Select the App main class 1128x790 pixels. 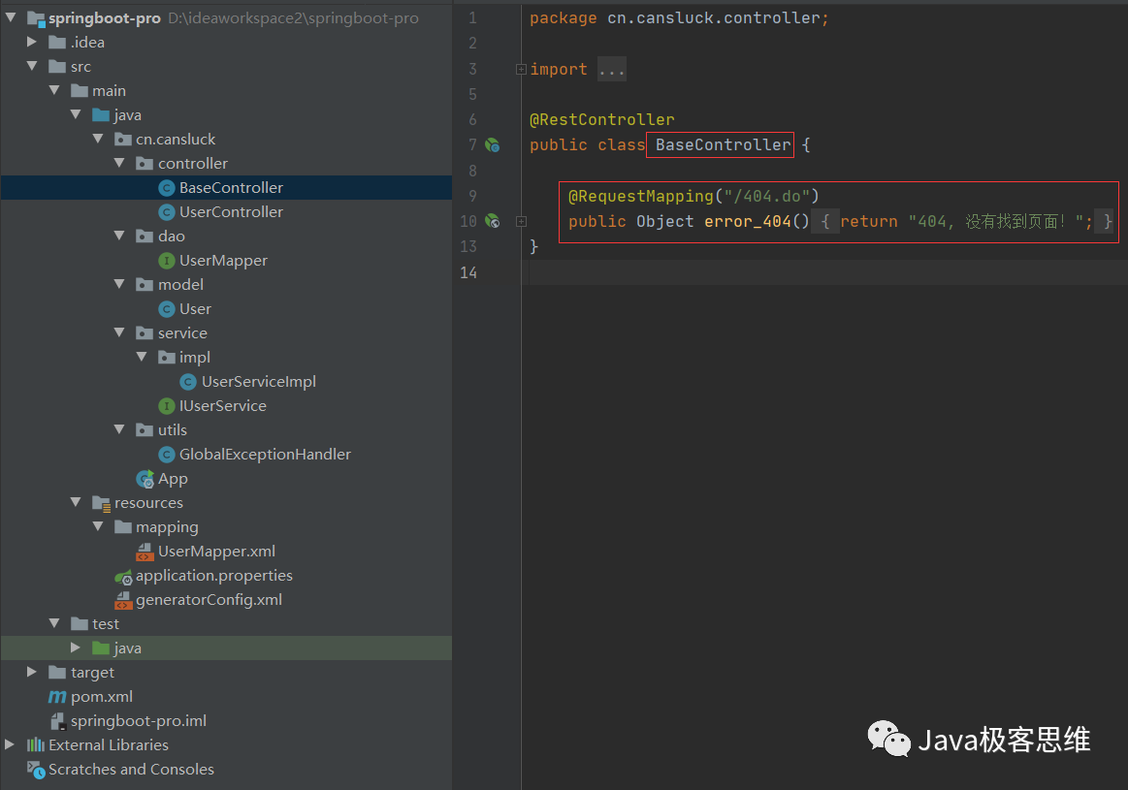point(173,479)
